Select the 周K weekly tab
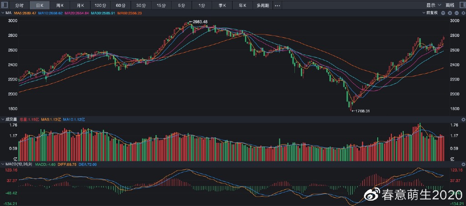The width and height of the screenshot is (466, 206). click(60, 5)
